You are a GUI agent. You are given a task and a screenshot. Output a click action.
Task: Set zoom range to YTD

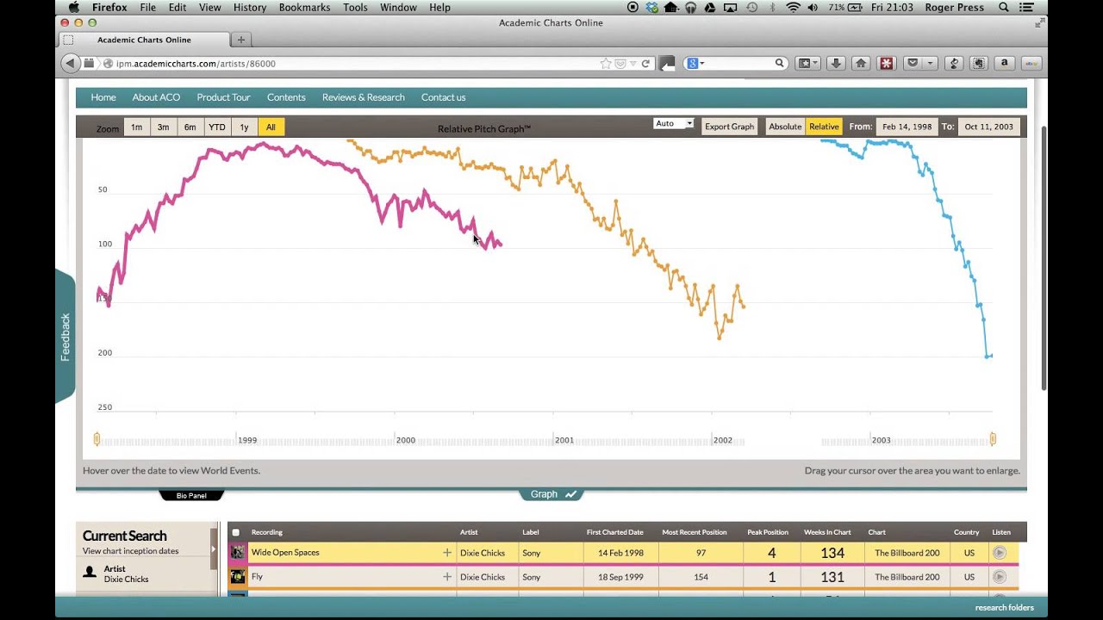pyautogui.click(x=217, y=127)
